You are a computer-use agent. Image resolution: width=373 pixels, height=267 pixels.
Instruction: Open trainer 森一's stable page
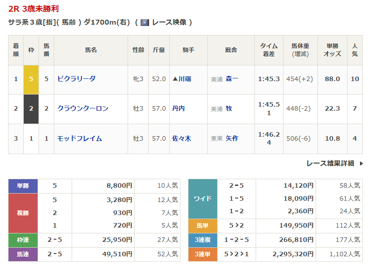point(232,79)
